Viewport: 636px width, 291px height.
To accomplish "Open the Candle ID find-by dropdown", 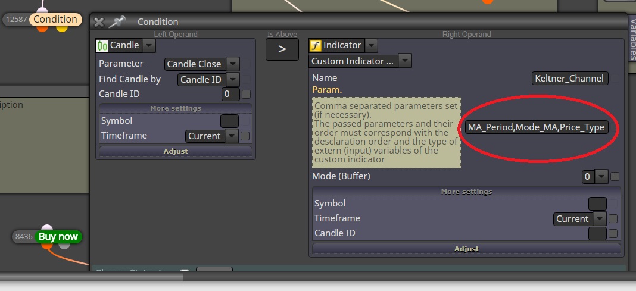I will (232, 79).
